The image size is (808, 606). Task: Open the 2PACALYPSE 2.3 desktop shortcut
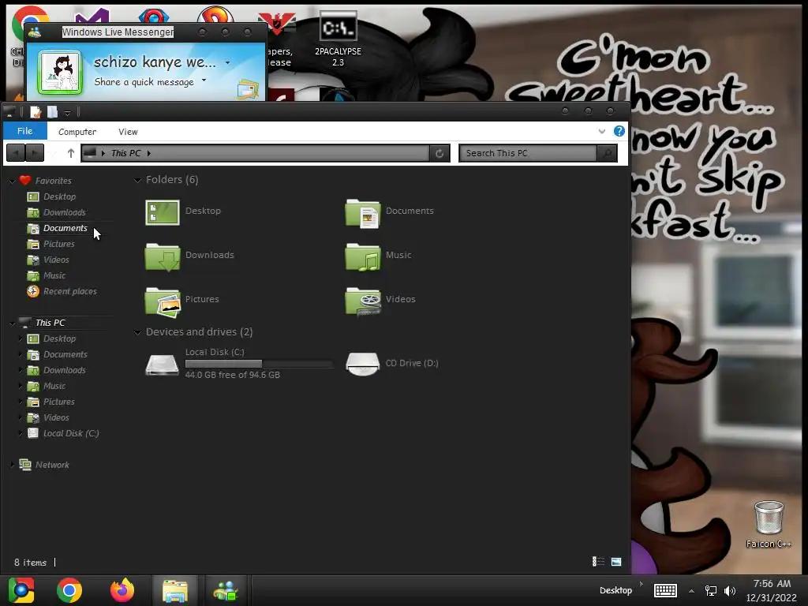[338, 39]
